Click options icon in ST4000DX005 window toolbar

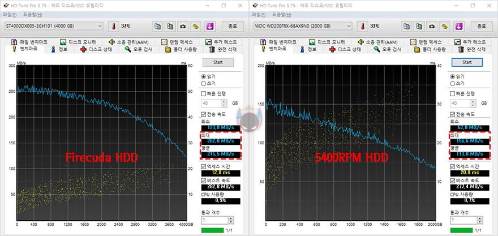coord(196,27)
